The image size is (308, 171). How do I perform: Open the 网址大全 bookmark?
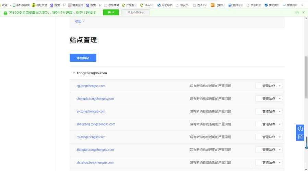39,5
